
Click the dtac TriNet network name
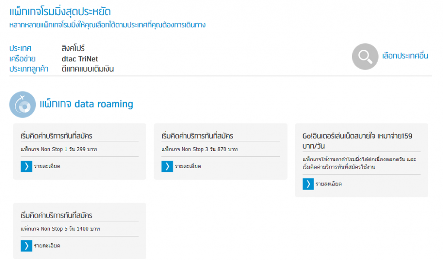pyautogui.click(x=82, y=58)
